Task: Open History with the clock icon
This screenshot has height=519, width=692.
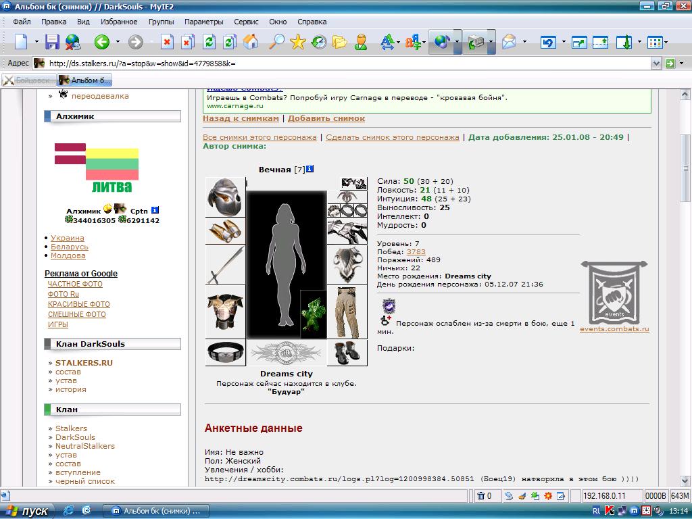Action: (319, 42)
